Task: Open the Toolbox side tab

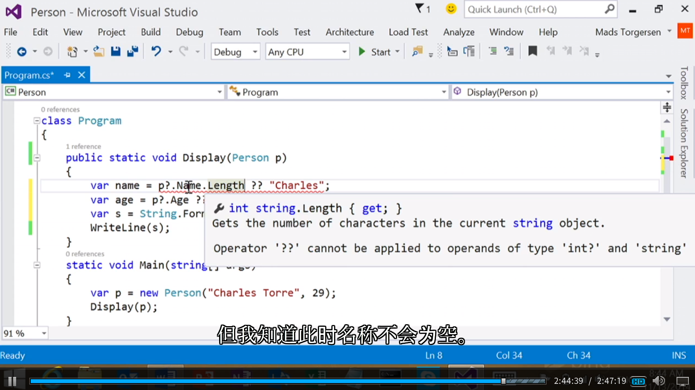Action: [x=684, y=83]
